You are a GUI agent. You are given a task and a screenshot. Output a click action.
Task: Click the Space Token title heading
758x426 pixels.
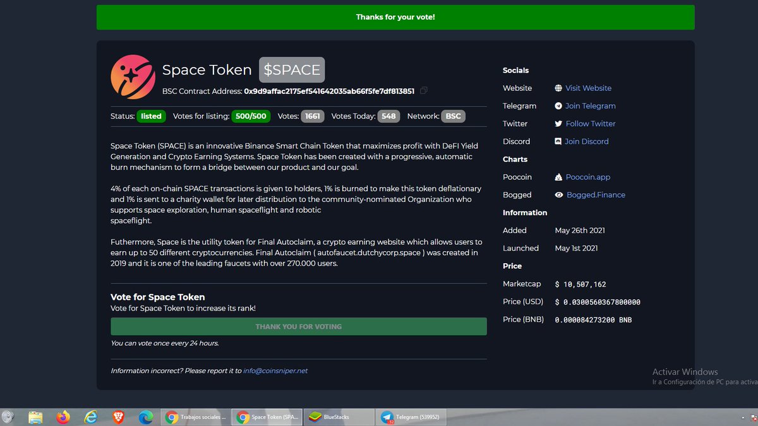[207, 70]
